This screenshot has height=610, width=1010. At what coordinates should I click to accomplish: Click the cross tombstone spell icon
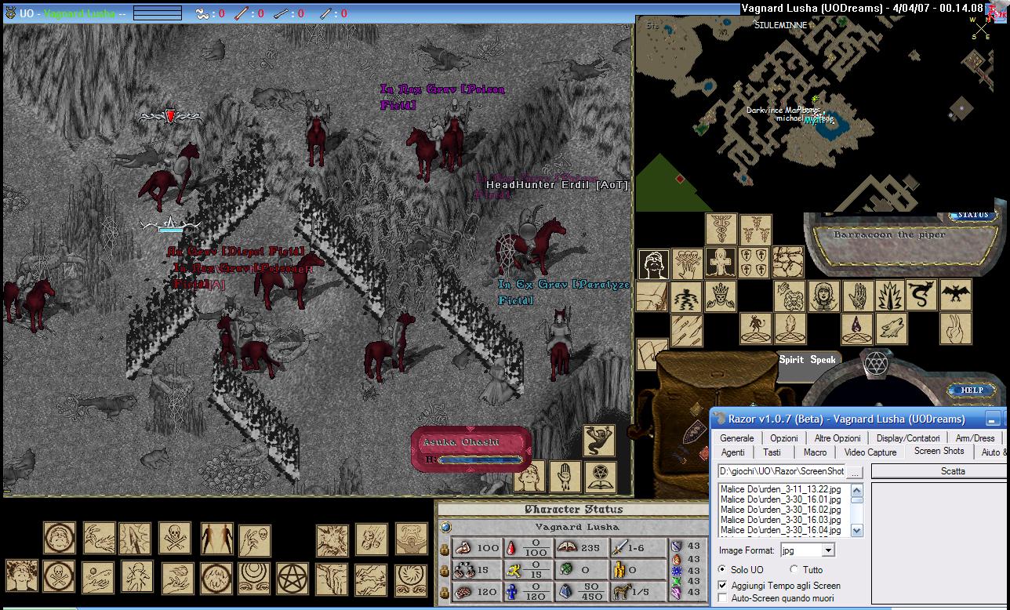[720, 263]
